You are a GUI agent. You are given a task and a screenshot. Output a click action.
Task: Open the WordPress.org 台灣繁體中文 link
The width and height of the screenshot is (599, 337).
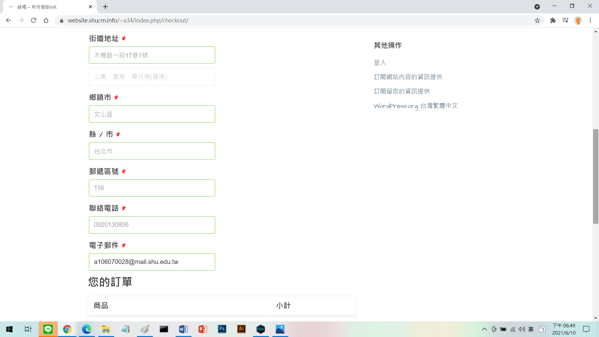416,106
